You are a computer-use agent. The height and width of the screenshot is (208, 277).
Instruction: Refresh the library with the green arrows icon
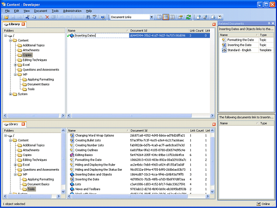point(189,17)
